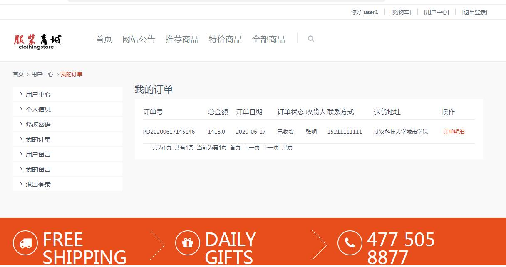506x267 pixels.
Task: Click order number PD20200617145146
Action: [169, 132]
